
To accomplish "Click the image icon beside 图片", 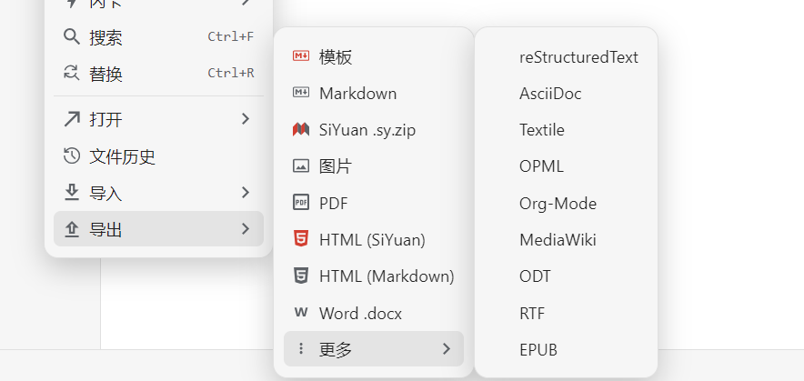I will coord(301,166).
